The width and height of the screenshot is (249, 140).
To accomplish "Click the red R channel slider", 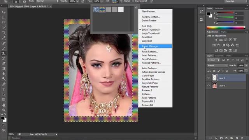I will click(x=225, y=13).
